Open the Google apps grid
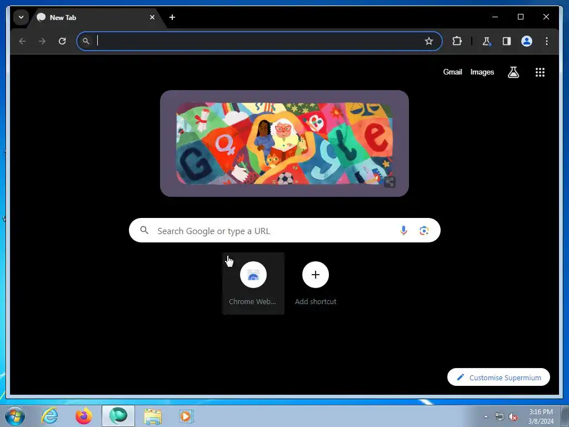Viewport: 569px width, 427px height. 540,72
